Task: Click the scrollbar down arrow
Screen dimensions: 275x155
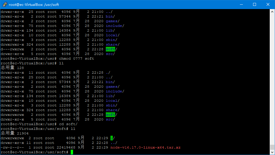Action: click(272, 152)
